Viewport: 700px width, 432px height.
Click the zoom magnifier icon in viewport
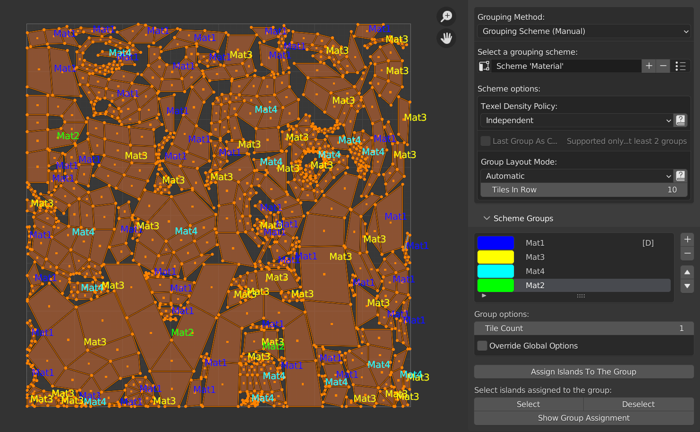point(446,17)
